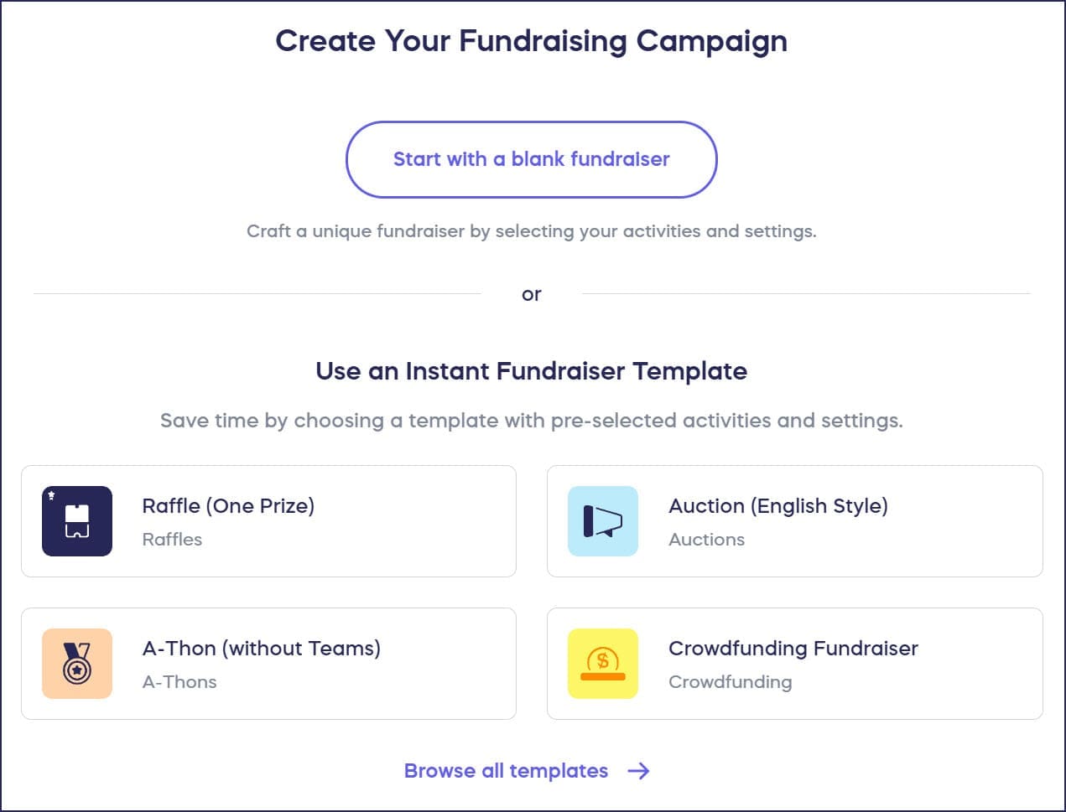Click the Use an Instant Fundraiser Template heading
The image size is (1066, 812).
[x=531, y=371]
